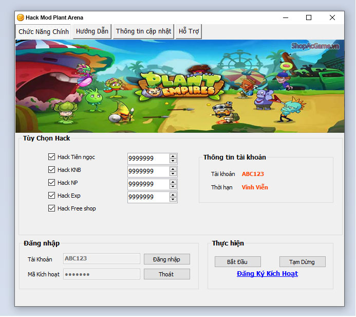Click the Đăng nhập button

tap(167, 259)
